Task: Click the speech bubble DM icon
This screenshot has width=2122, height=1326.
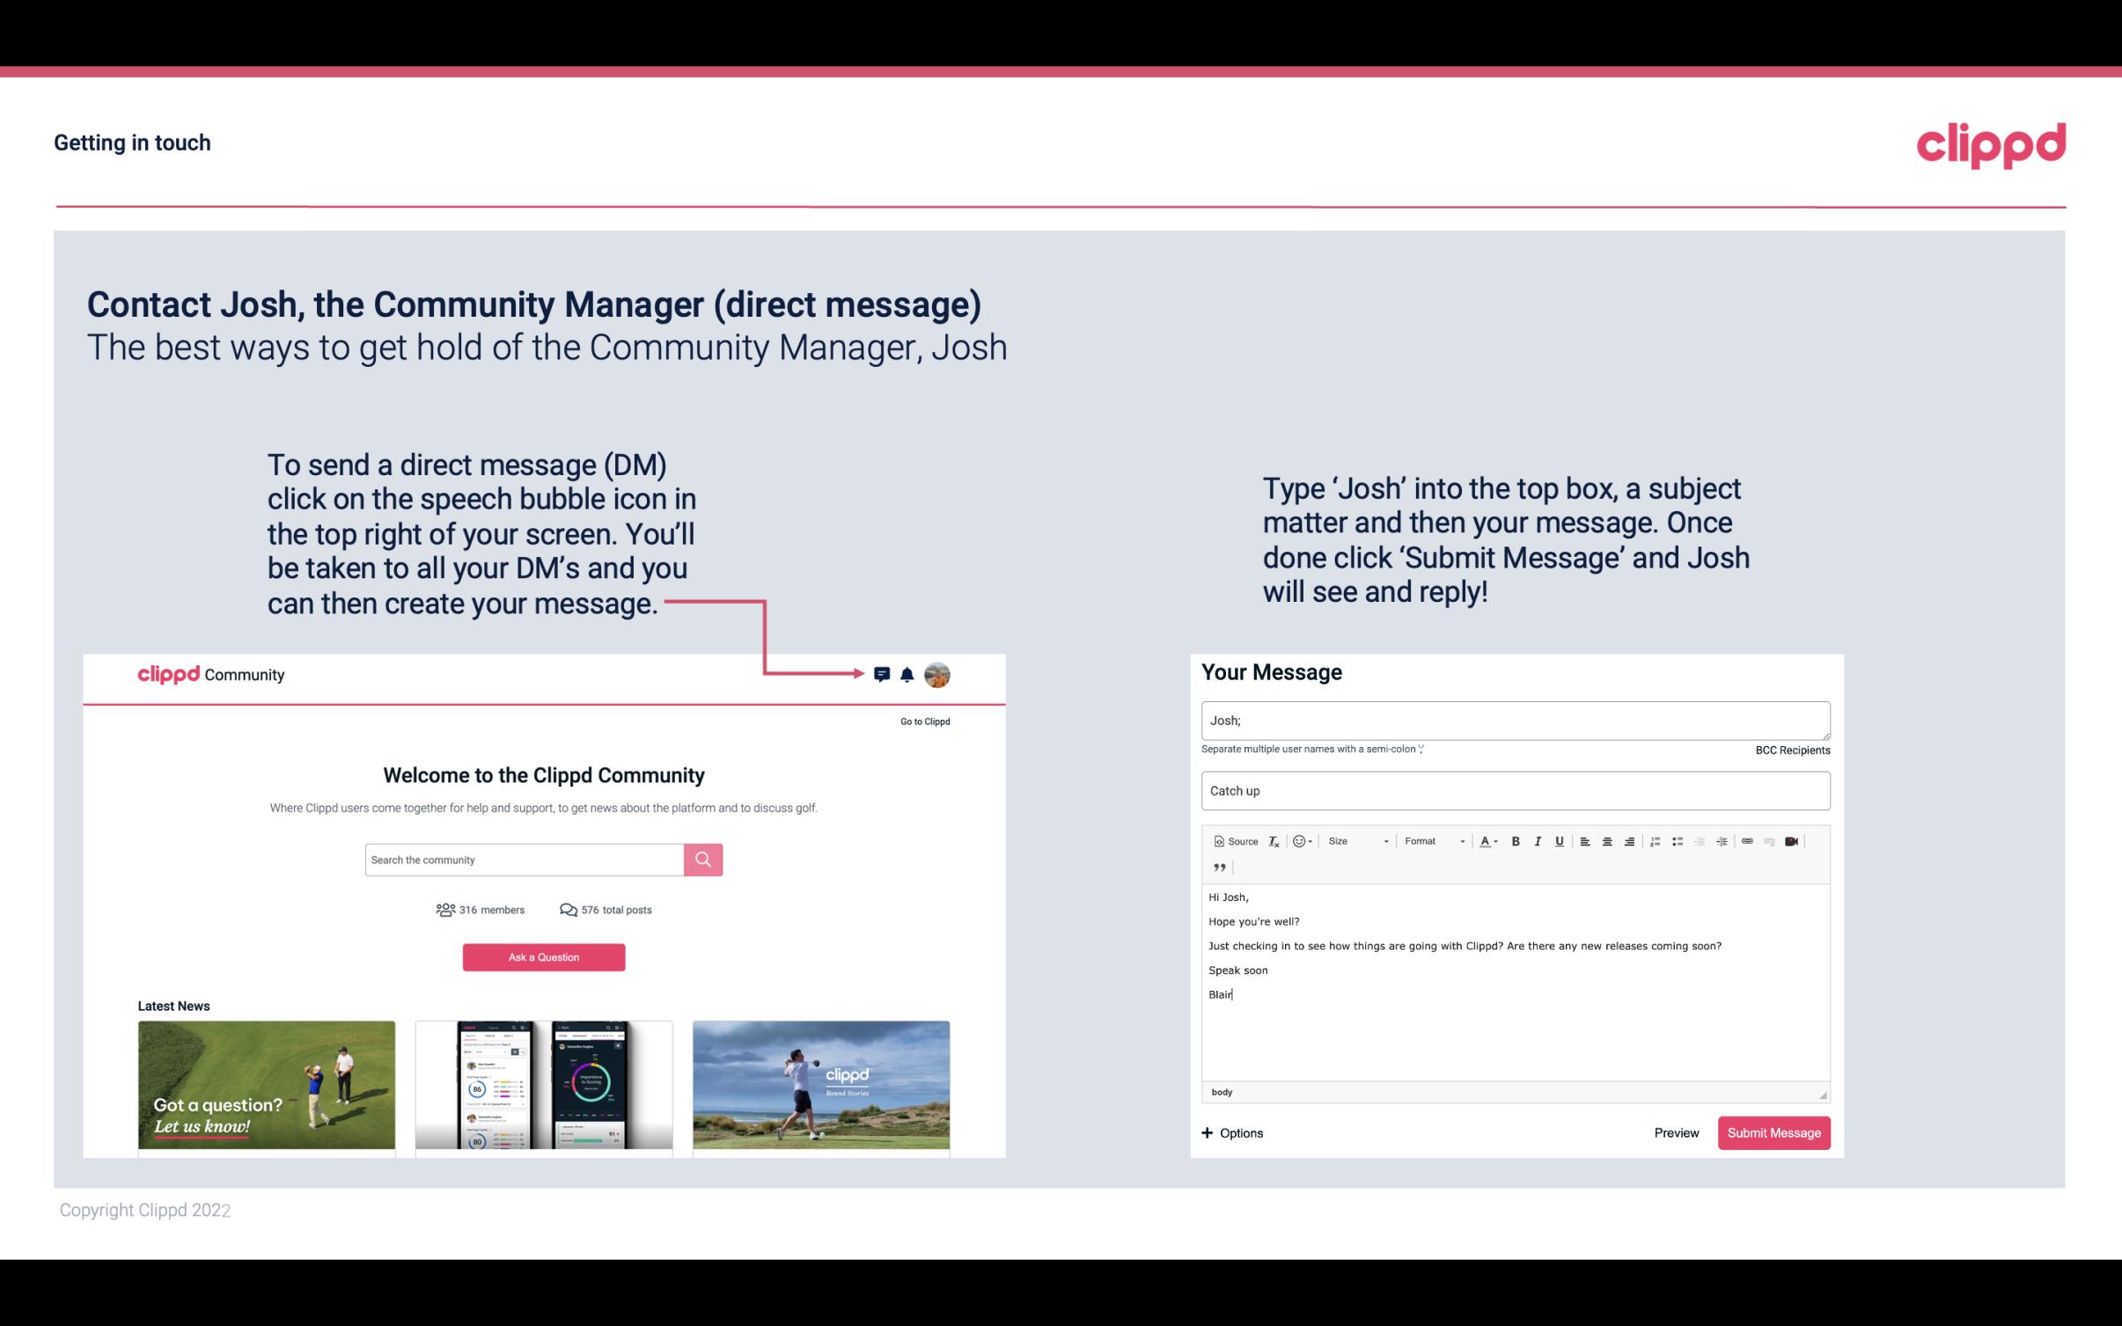Action: 882,674
